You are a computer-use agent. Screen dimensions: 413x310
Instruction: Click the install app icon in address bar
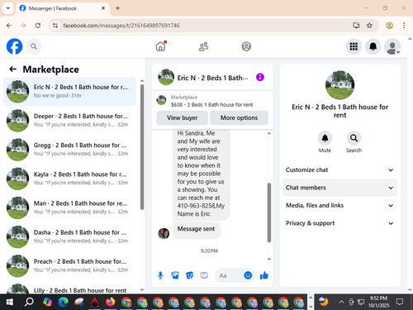tap(356, 26)
